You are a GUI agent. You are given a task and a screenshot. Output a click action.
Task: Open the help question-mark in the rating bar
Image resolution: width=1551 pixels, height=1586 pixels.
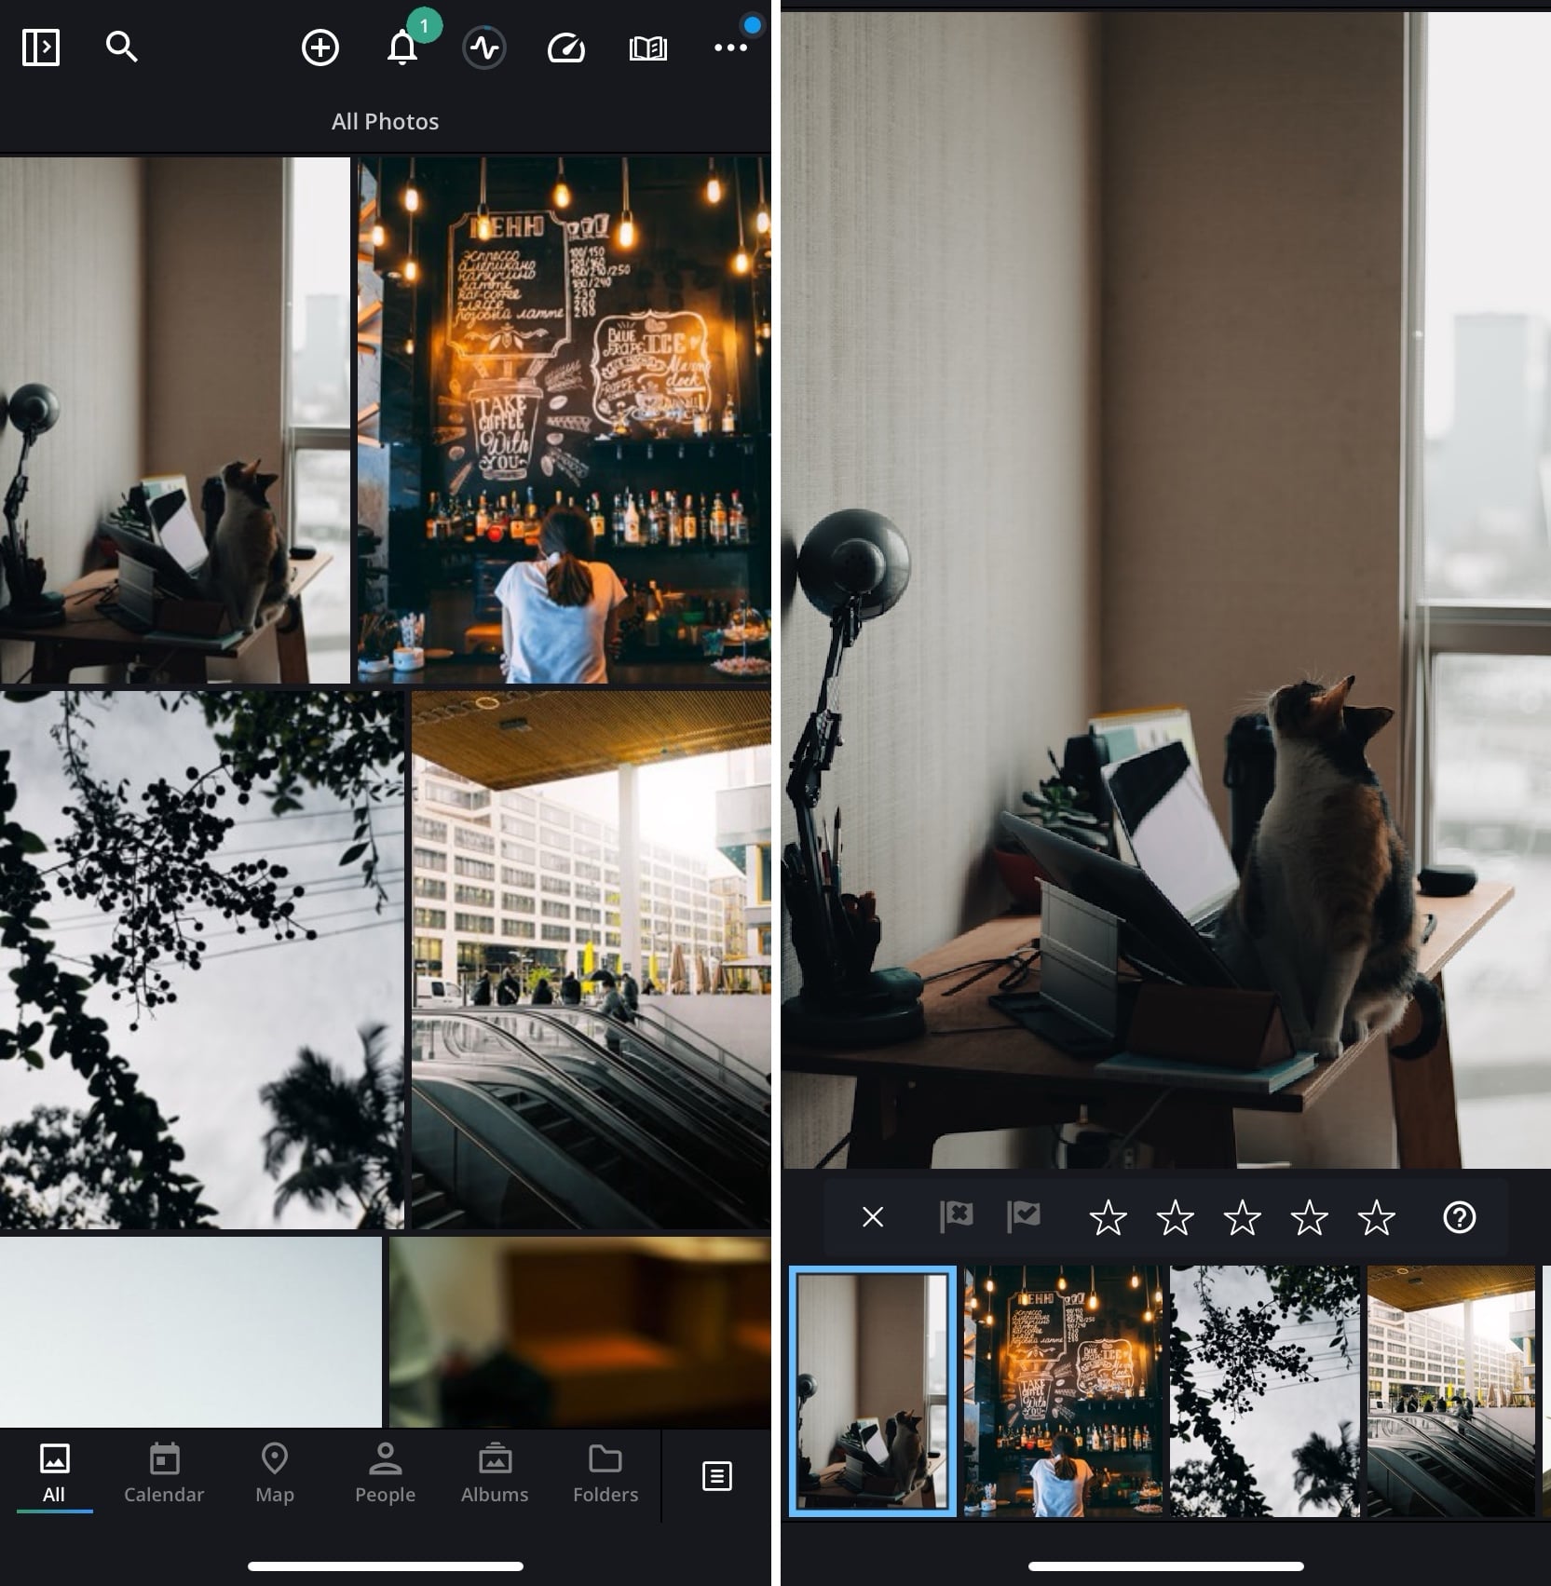tap(1459, 1217)
